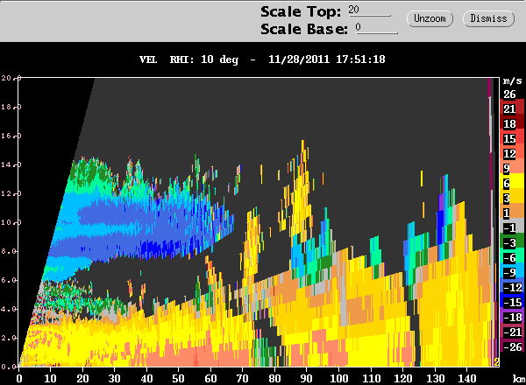The height and width of the screenshot is (385, 526).
Task: Click the 14.0 height axis label
Action: pyautogui.click(x=11, y=164)
